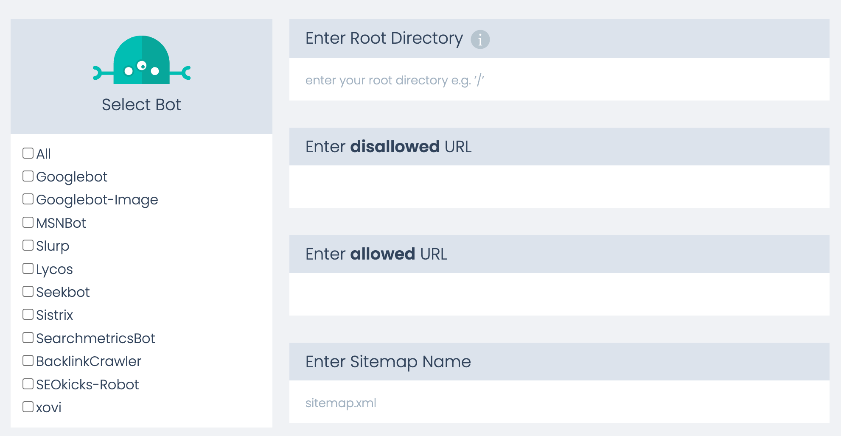The width and height of the screenshot is (841, 436).
Task: Check the All bots checkbox
Action: (x=28, y=153)
